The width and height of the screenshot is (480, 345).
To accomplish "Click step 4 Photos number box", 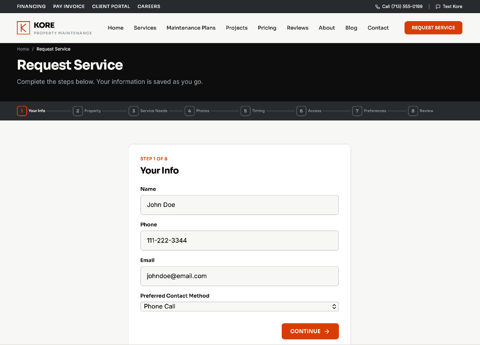I will pyautogui.click(x=189, y=111).
